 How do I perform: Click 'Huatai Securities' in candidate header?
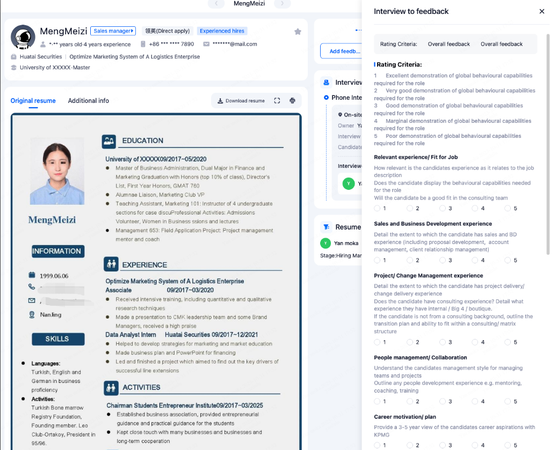[41, 57]
